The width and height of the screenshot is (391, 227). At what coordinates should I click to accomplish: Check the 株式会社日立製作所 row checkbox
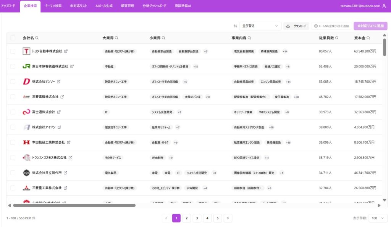tap(13, 173)
